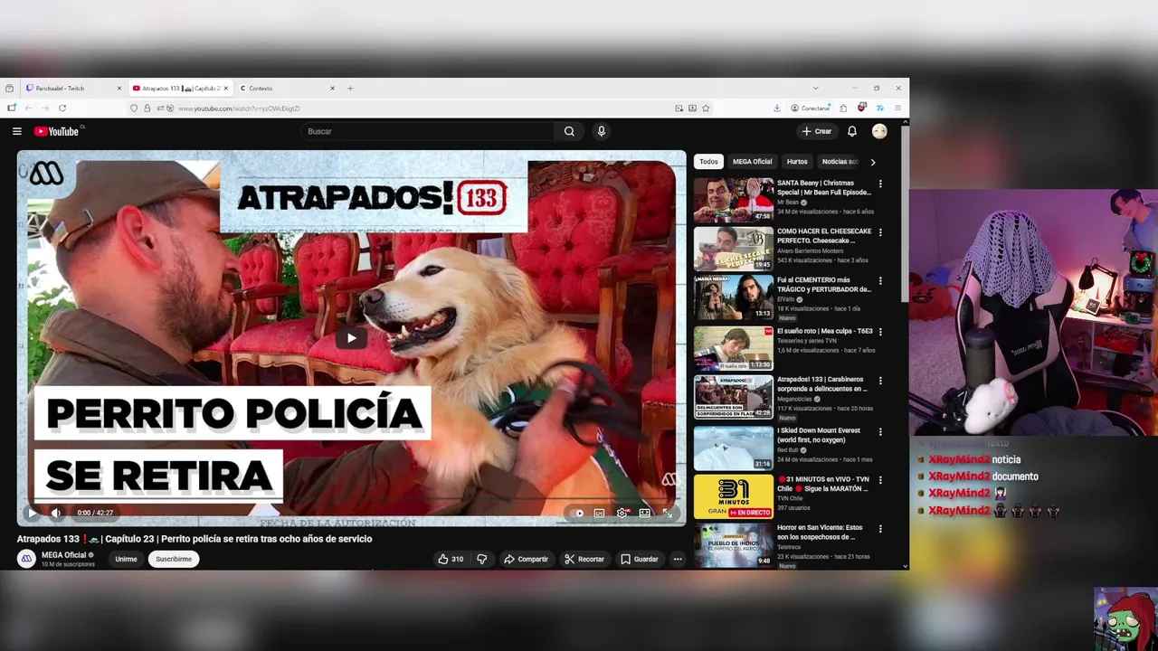Screen dimensions: 1158x651
Task: Select the Todos filter chip
Action: click(708, 162)
